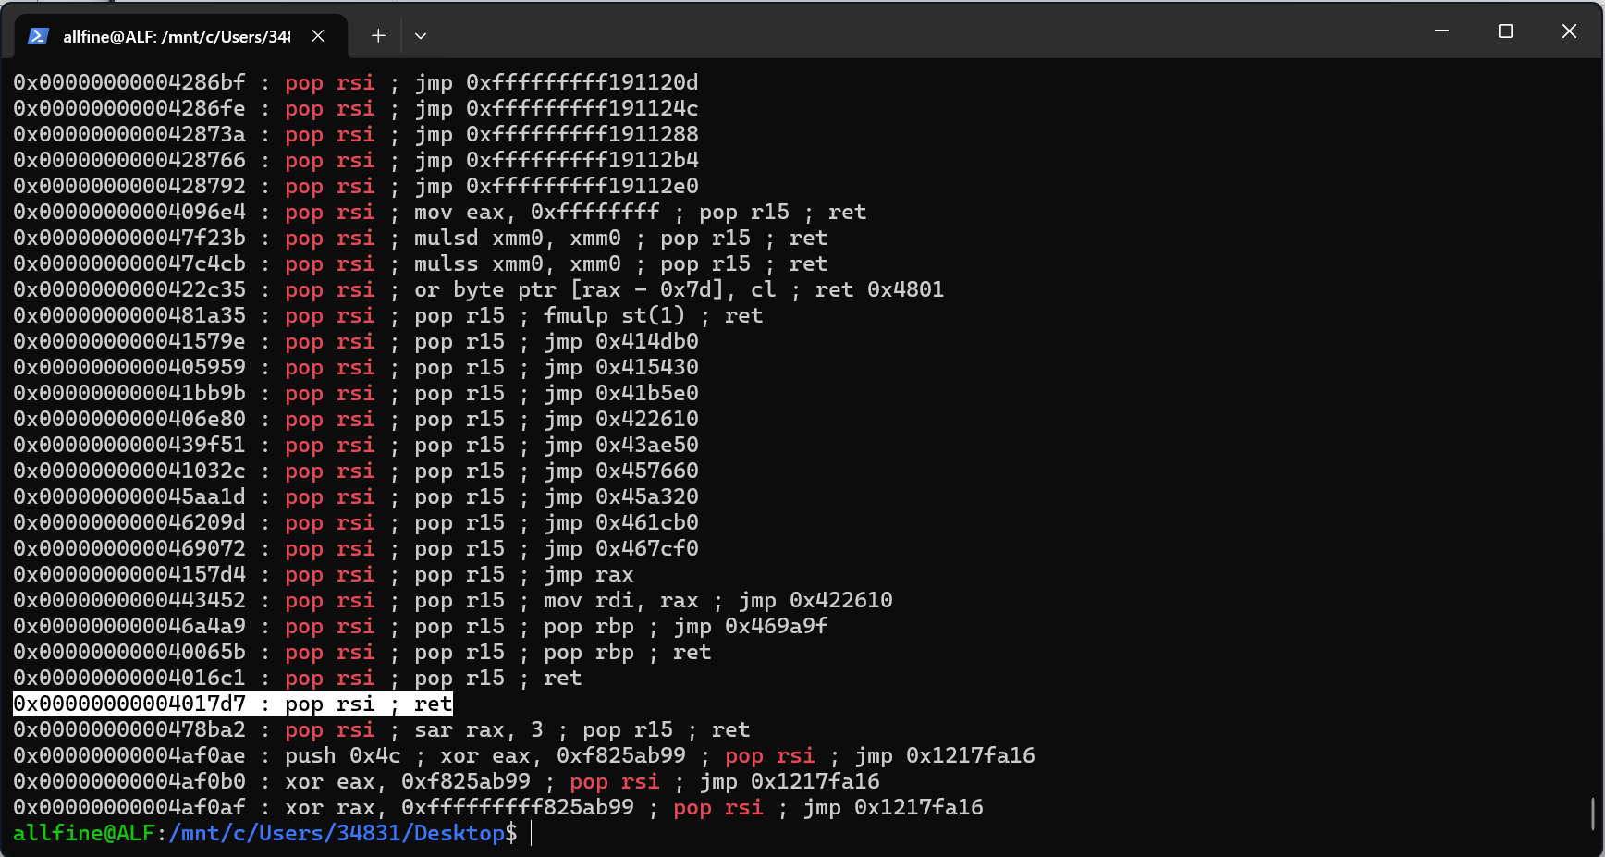Click the allfine@ALF prompt username
1605x857 pixels.
pos(84,833)
